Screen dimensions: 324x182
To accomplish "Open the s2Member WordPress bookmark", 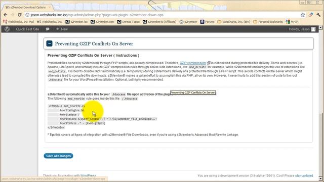I will click(188, 22).
